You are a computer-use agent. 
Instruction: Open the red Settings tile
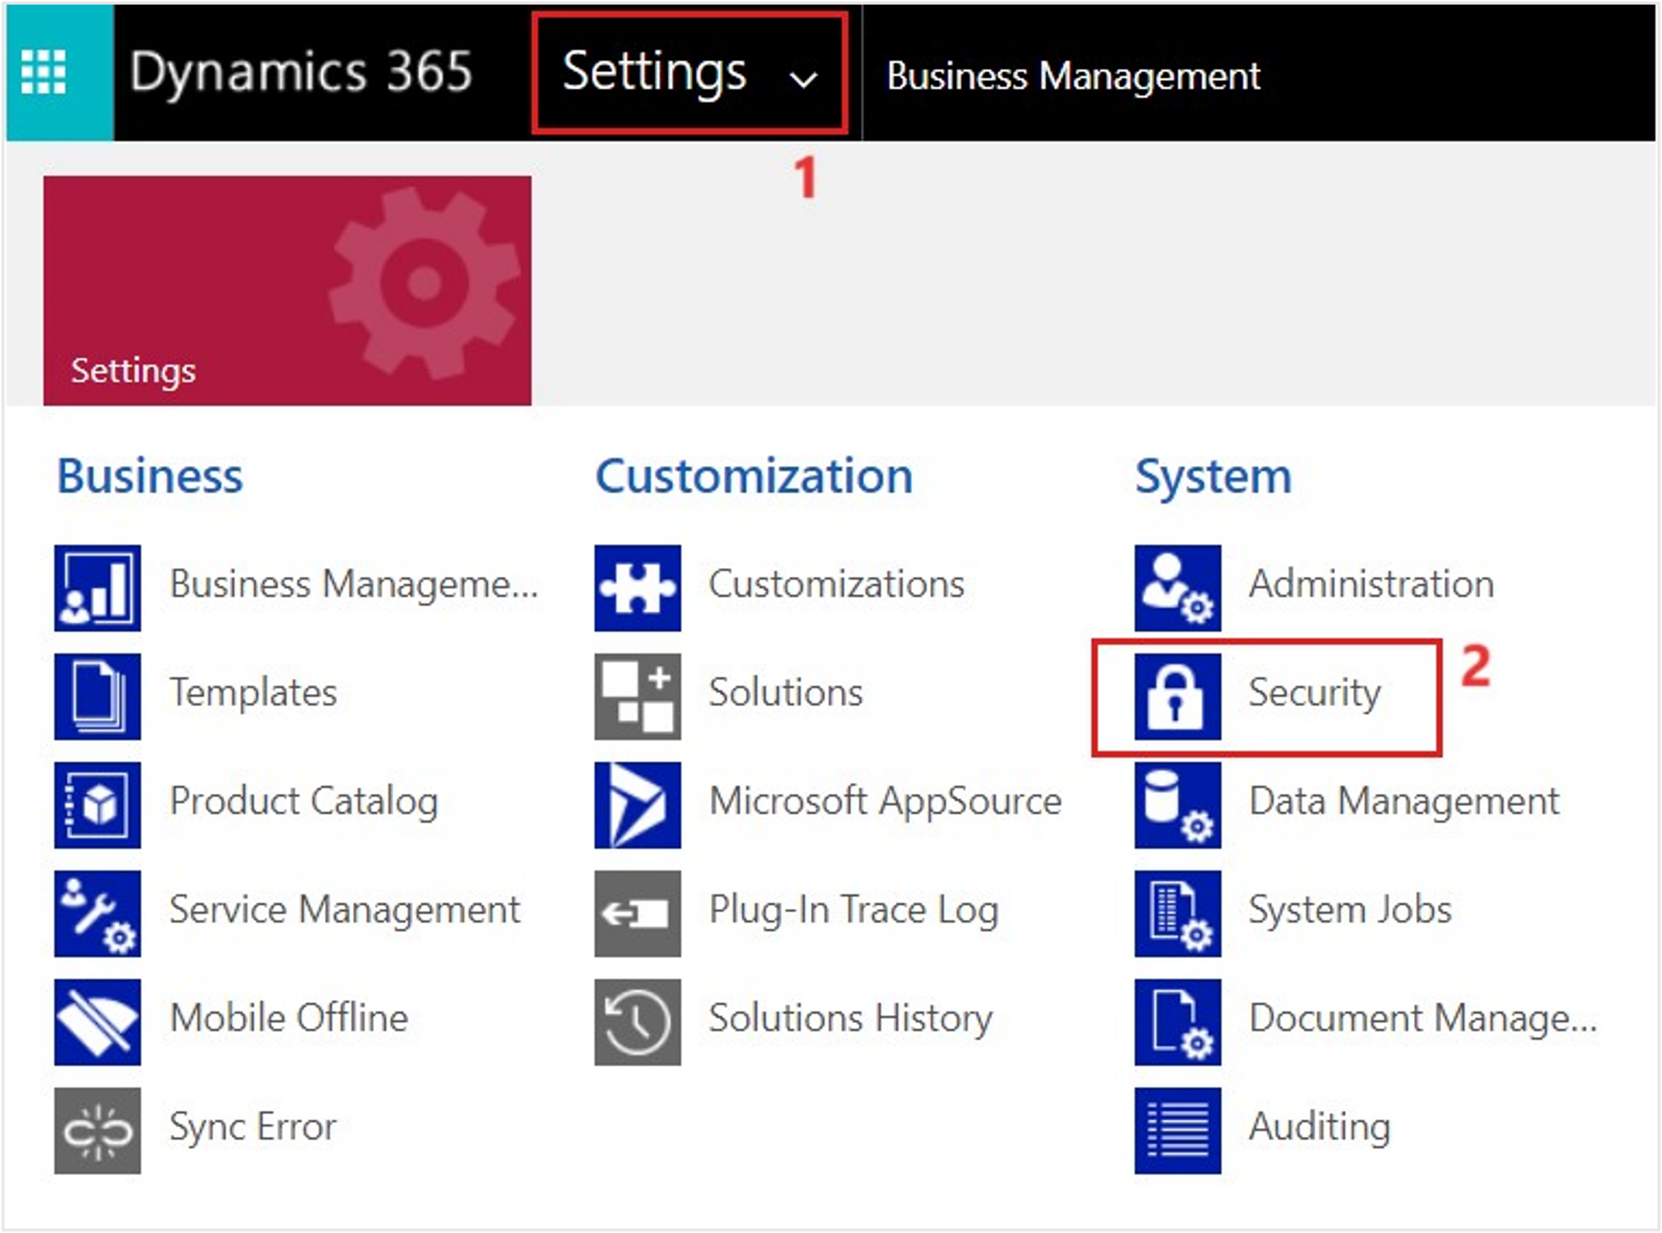coord(287,291)
